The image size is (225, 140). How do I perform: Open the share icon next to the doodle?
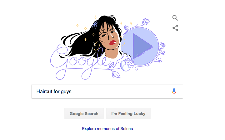(x=175, y=28)
